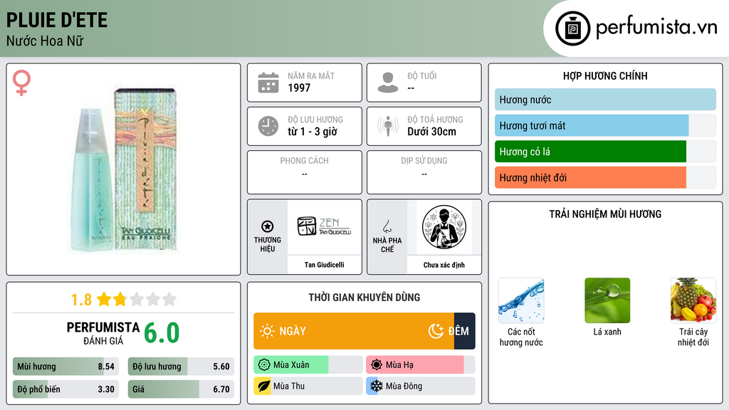Click the fifth grey rating star
Viewport: 729px width, 410px height.
point(169,299)
